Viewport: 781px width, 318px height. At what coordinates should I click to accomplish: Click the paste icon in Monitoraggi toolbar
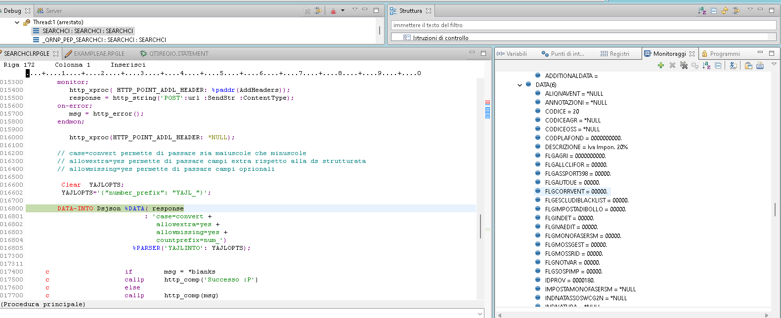point(748,65)
